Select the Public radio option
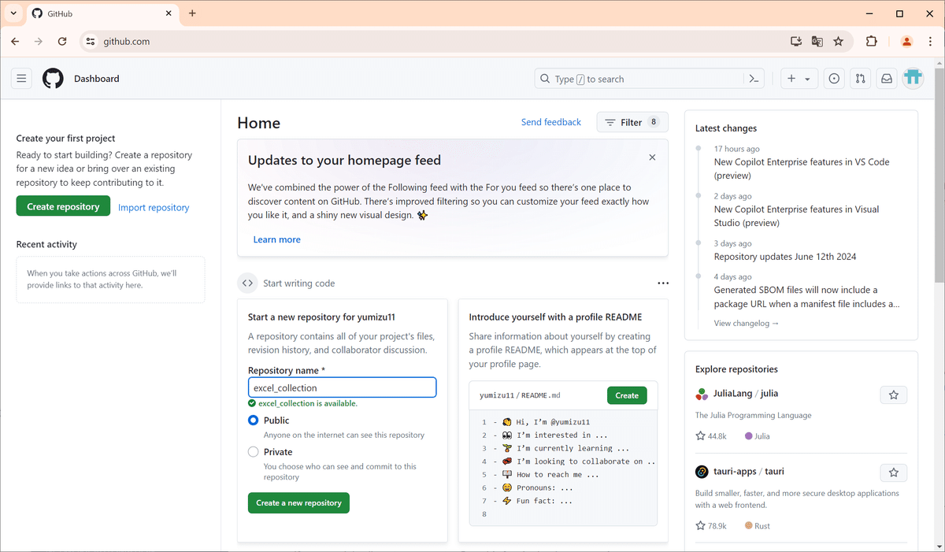The height and width of the screenshot is (552, 945). (x=254, y=420)
